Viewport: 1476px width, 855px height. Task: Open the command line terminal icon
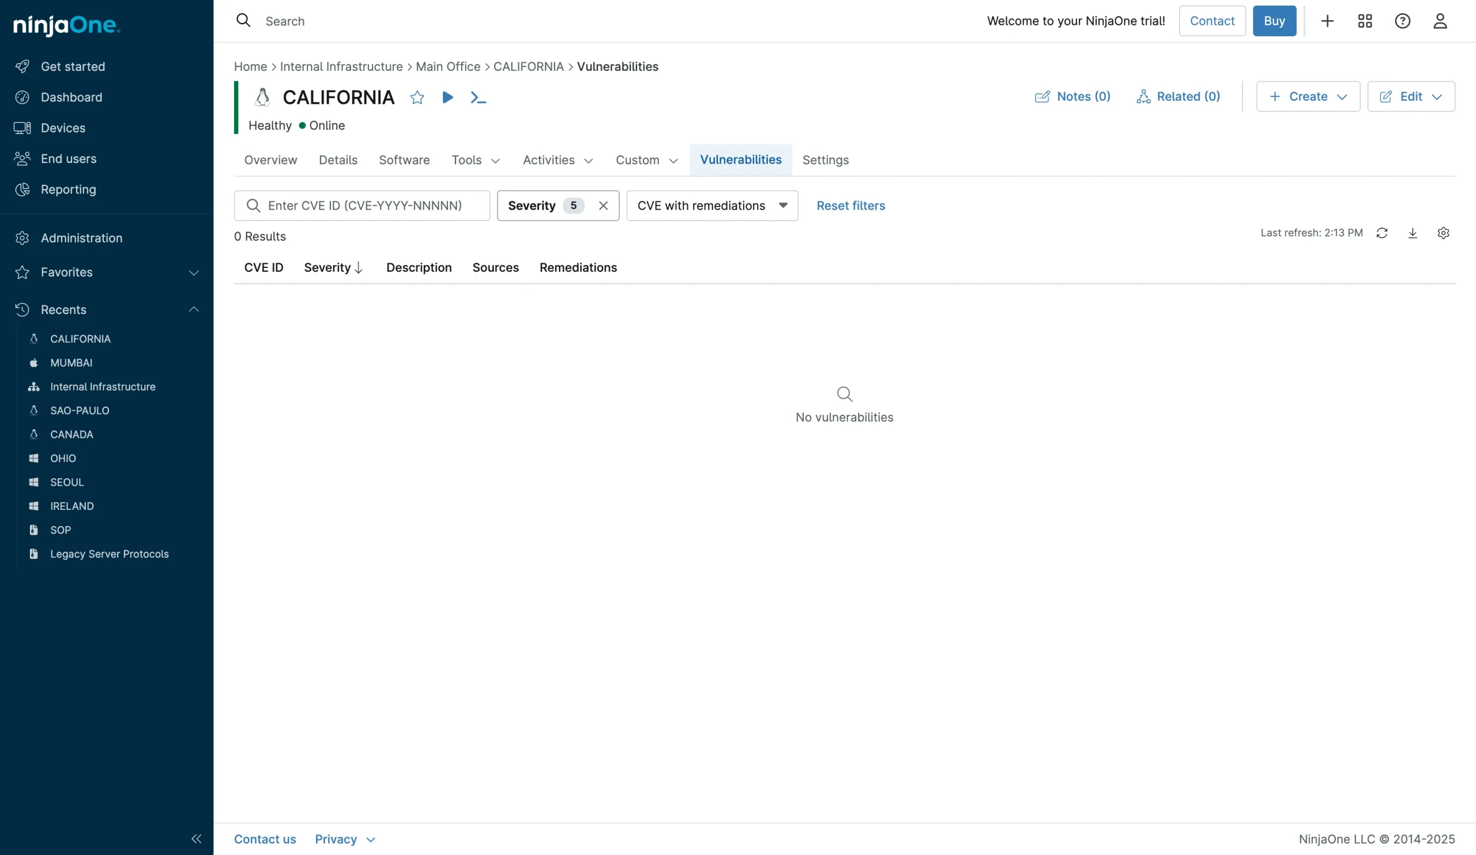478,97
